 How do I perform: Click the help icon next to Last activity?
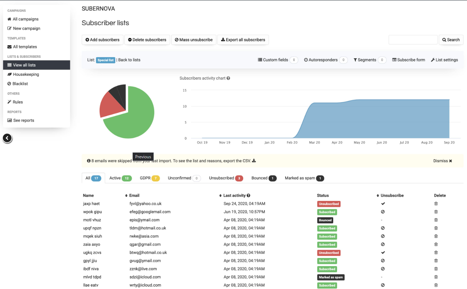click(x=249, y=196)
